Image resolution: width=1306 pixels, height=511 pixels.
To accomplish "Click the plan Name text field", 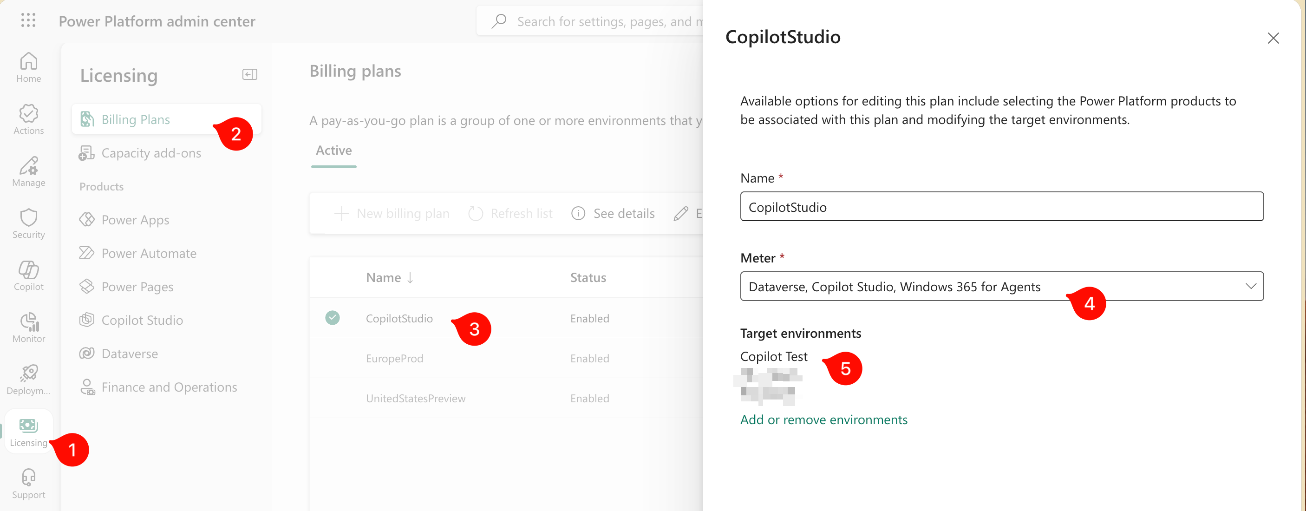I will click(1001, 207).
